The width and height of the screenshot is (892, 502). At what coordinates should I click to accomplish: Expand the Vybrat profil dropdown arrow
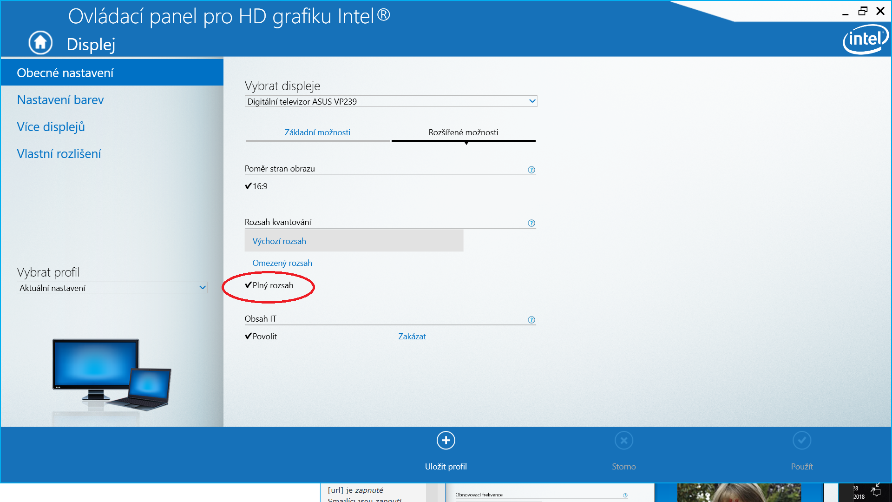(202, 288)
